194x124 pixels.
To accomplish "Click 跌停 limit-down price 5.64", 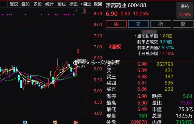I will pyautogui.click(x=188, y=96).
